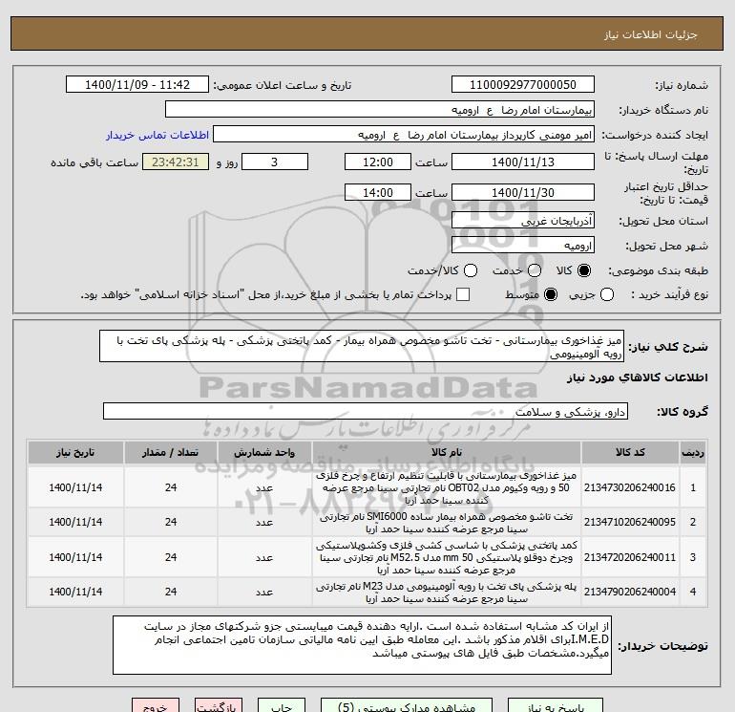Click the OBT02 hospital food table description

[447, 487]
